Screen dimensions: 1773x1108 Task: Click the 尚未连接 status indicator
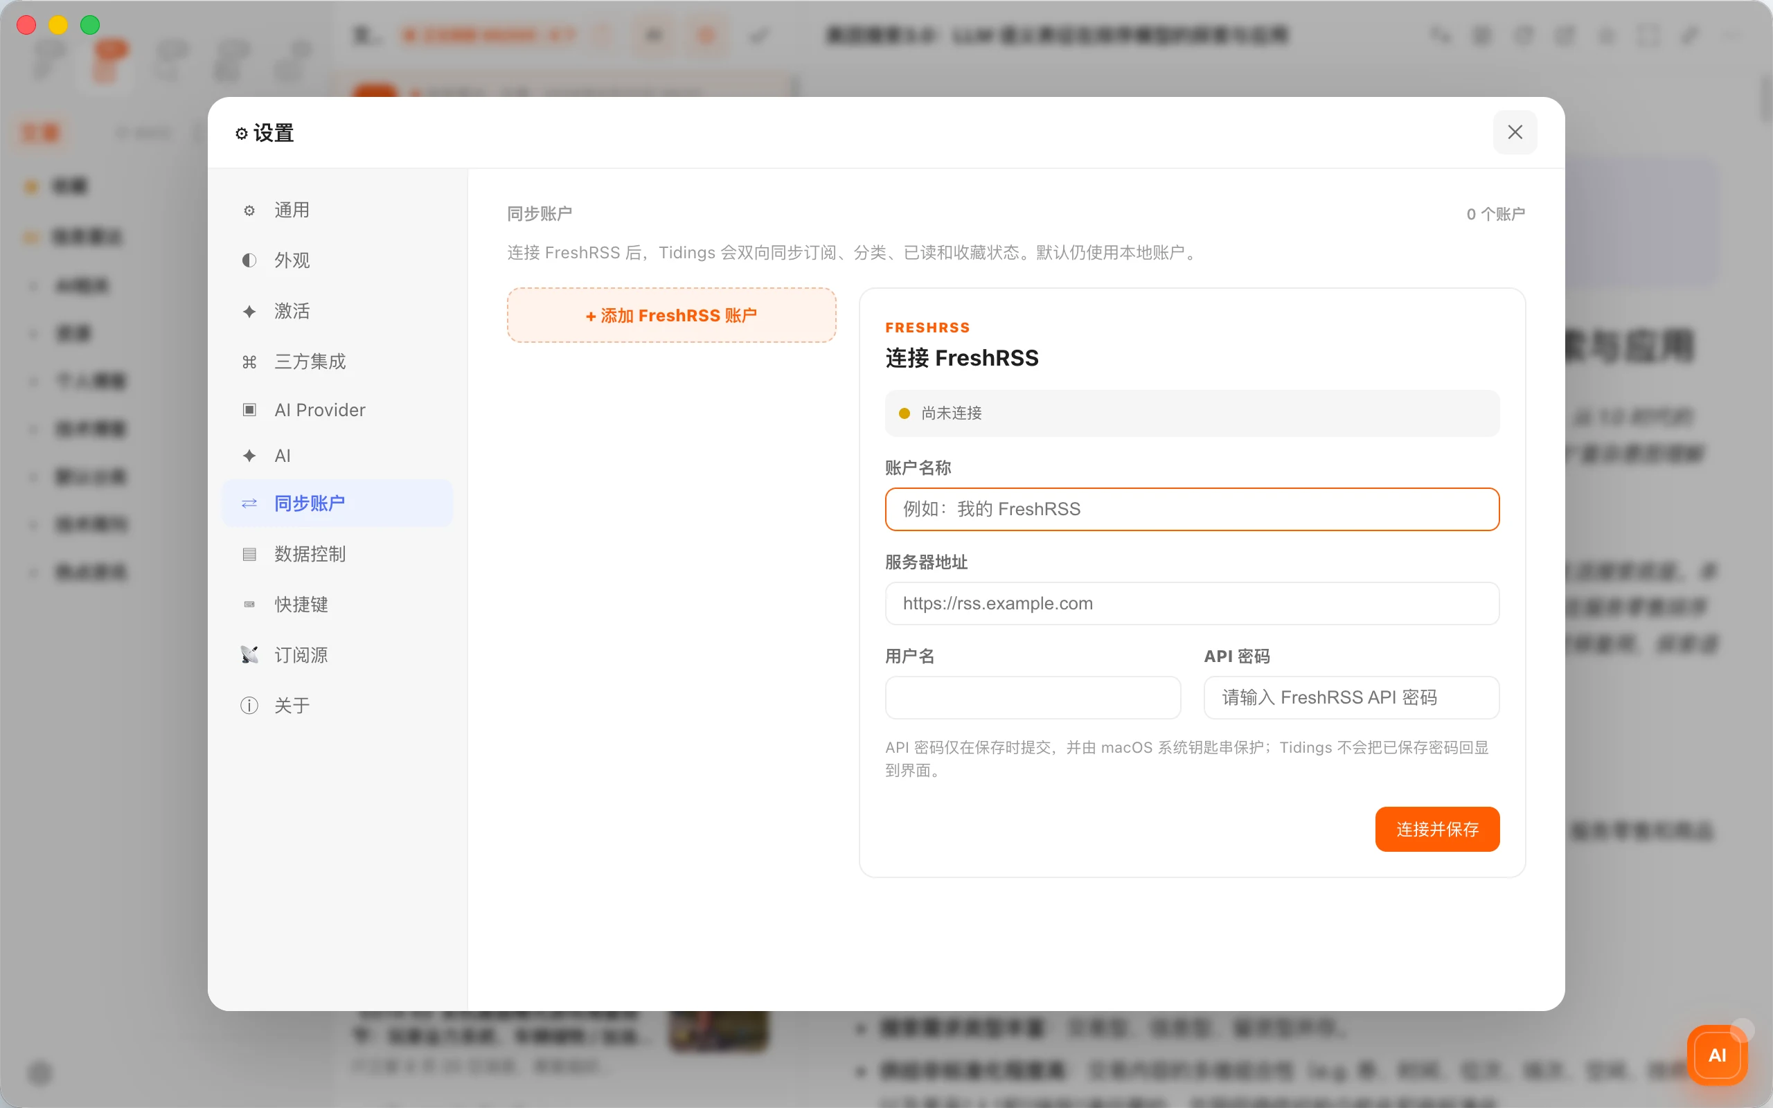[1192, 413]
